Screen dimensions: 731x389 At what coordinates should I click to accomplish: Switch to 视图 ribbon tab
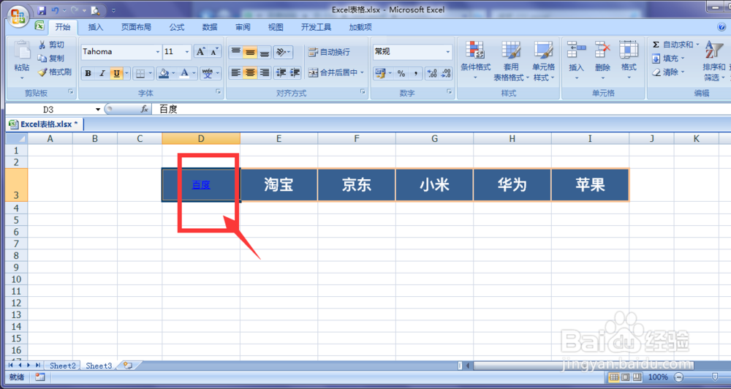pos(276,27)
